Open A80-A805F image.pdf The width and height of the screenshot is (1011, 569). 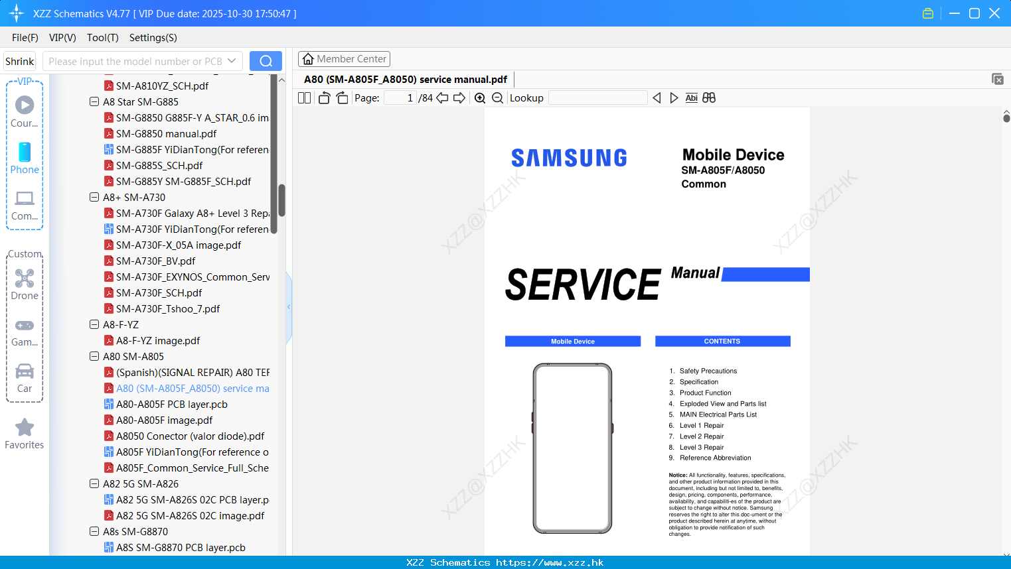[x=158, y=420]
